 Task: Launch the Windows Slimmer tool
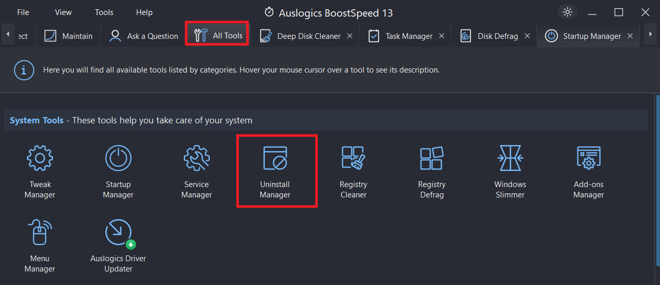click(510, 172)
